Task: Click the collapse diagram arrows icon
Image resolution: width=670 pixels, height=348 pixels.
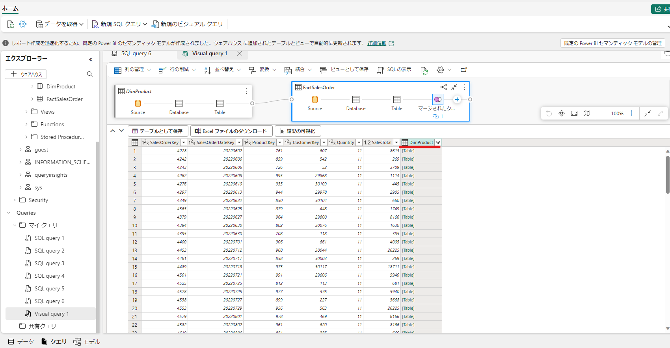Action: tap(648, 113)
